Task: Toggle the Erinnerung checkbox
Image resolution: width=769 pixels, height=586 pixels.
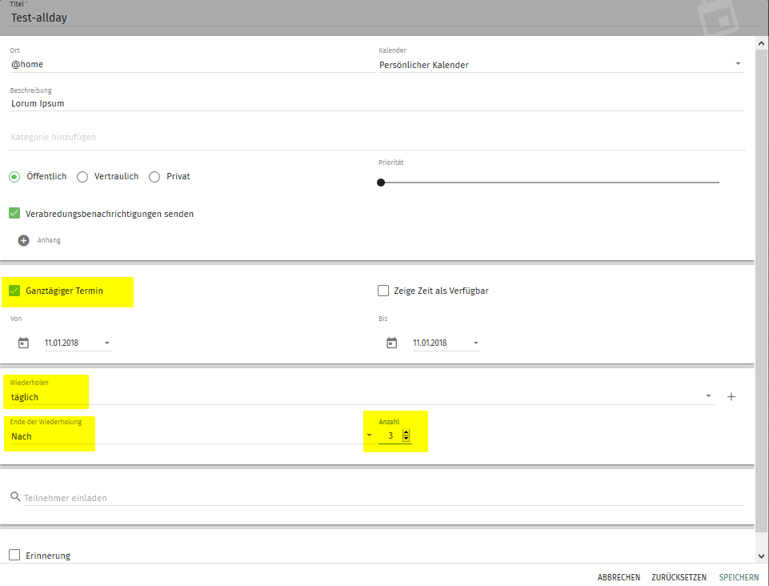Action: [x=14, y=556]
